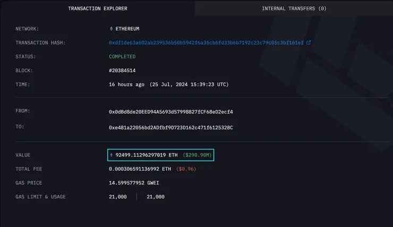Click block number #20384514
This screenshot has width=393, height=227.
pos(122,71)
